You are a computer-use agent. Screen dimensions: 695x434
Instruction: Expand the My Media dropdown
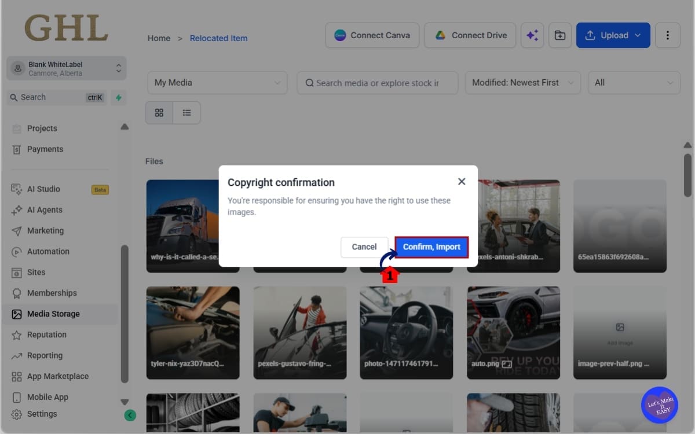(218, 83)
